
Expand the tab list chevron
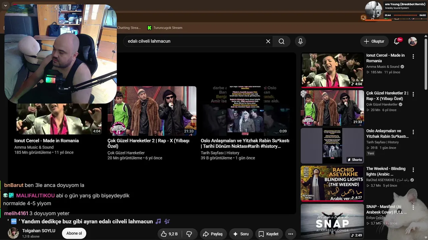5,6
